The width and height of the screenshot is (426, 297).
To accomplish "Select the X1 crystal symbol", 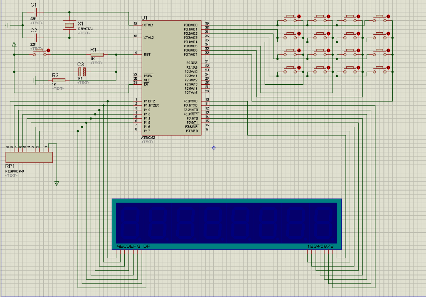I will 69,25.
